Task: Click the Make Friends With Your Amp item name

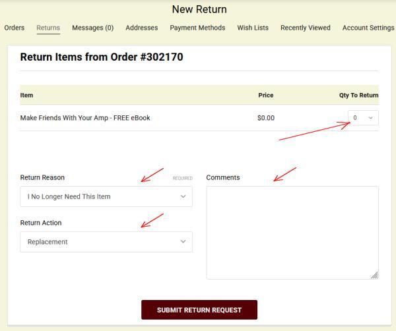Action: (x=85, y=118)
